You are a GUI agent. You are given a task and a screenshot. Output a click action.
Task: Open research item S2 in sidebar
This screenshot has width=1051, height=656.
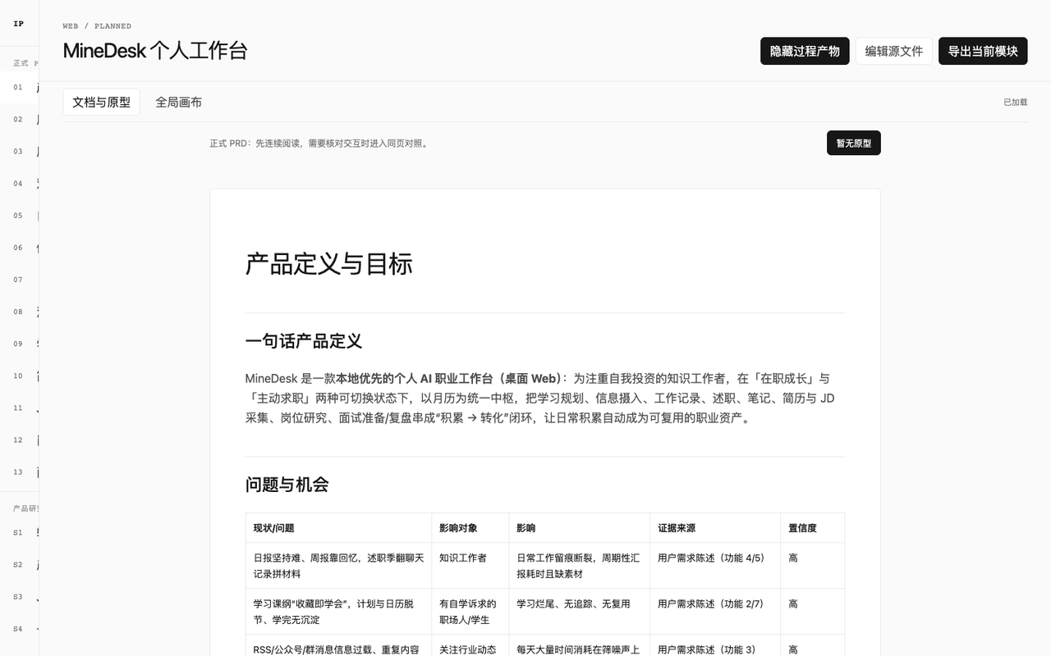point(20,564)
